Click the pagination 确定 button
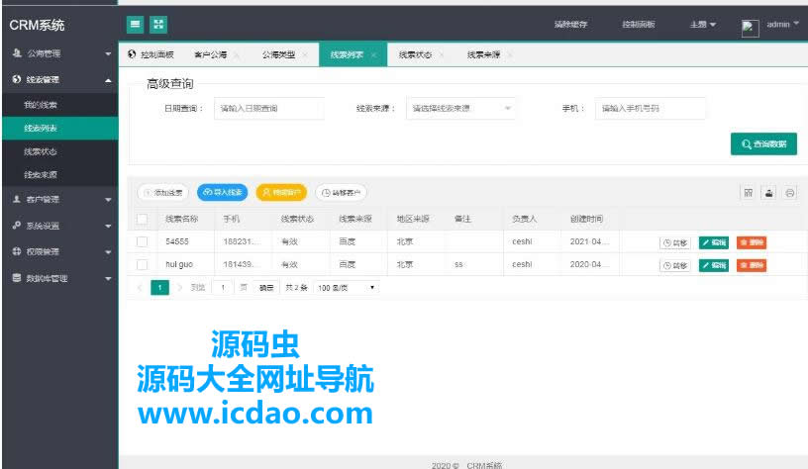 (x=266, y=288)
